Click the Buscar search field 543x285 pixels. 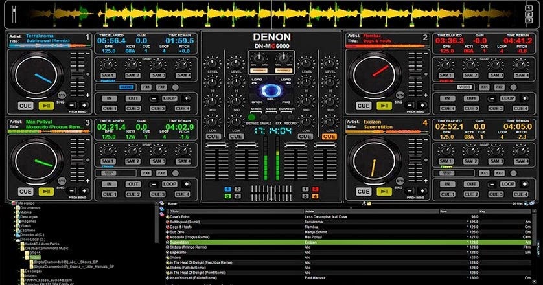[x=263, y=204]
